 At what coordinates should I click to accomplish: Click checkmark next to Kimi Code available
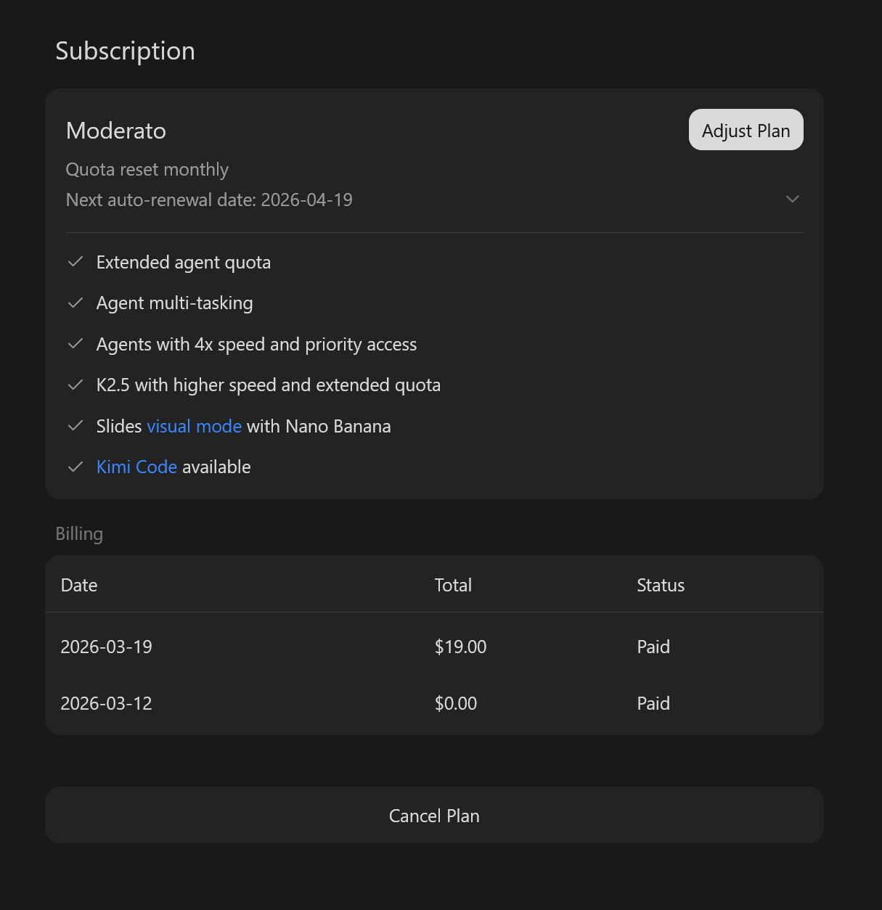[75, 467]
